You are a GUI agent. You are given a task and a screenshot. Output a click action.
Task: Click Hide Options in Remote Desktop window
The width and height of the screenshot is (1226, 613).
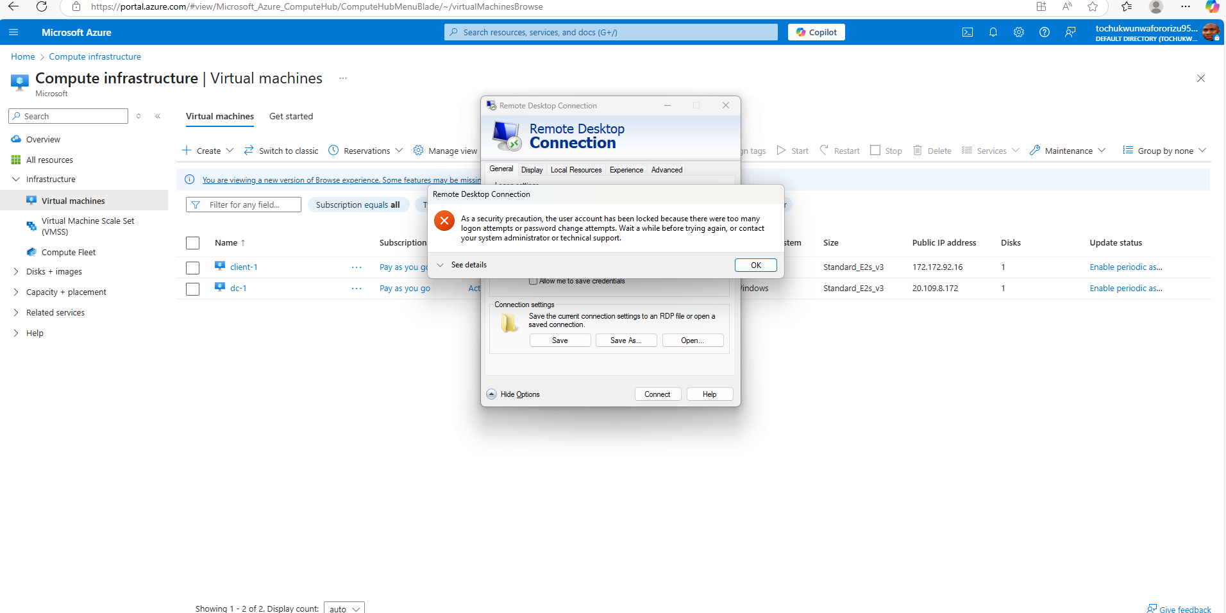click(x=513, y=394)
